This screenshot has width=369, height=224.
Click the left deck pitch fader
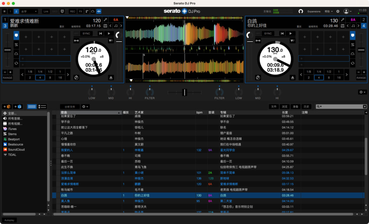point(7,50)
